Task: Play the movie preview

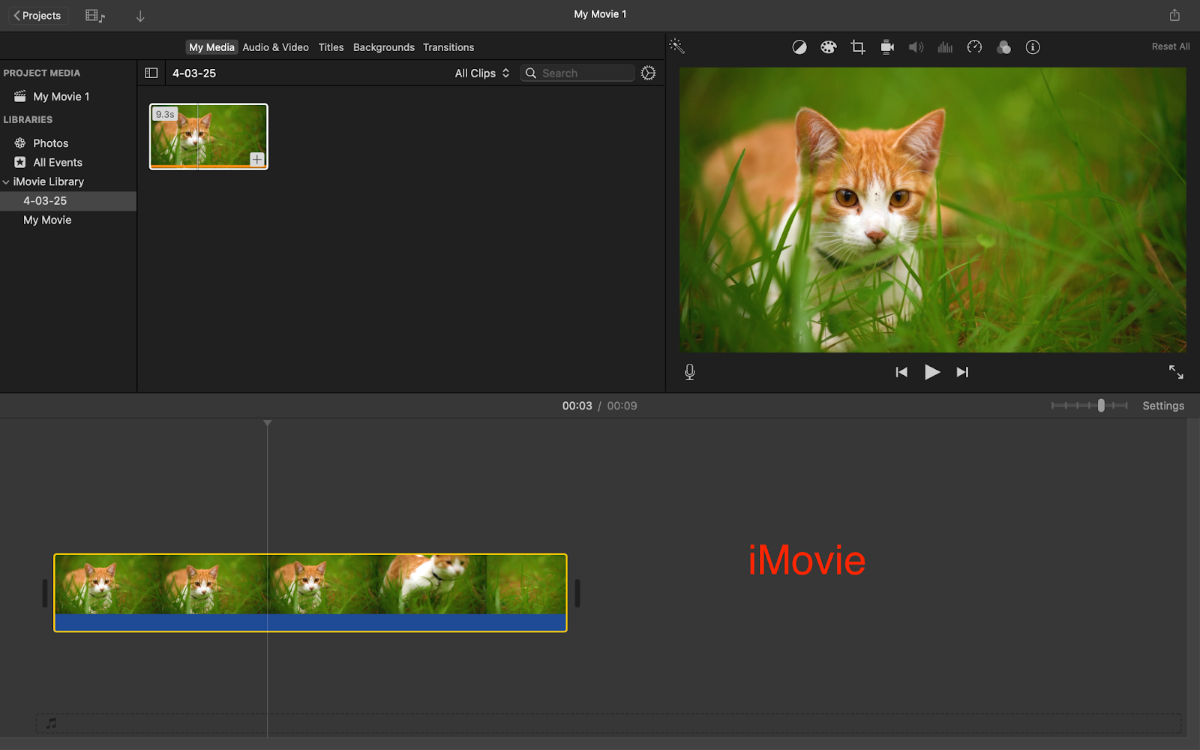Action: tap(931, 372)
